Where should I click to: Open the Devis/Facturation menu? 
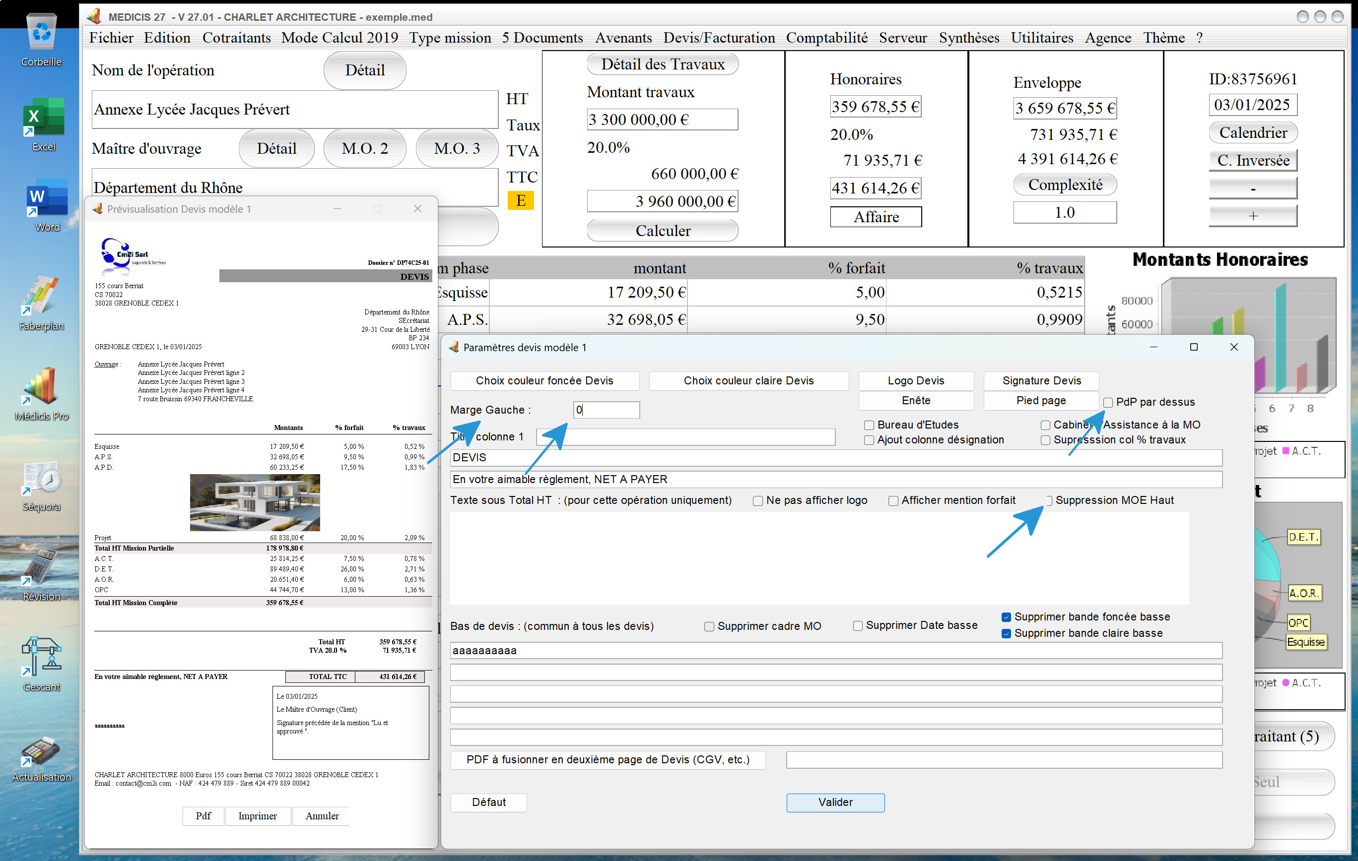(x=719, y=38)
